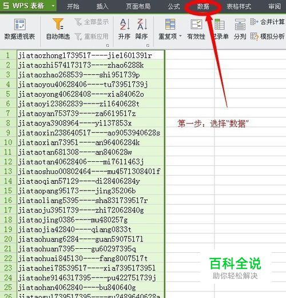Select cell jiataozhong1739517----jie1601391r
The height and width of the screenshot is (298, 286).
[90, 55]
